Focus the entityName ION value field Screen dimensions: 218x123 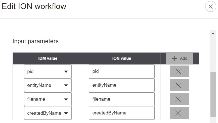[121, 85]
